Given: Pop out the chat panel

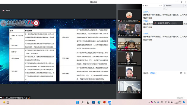Looking at the screenshot, I should (160, 6).
